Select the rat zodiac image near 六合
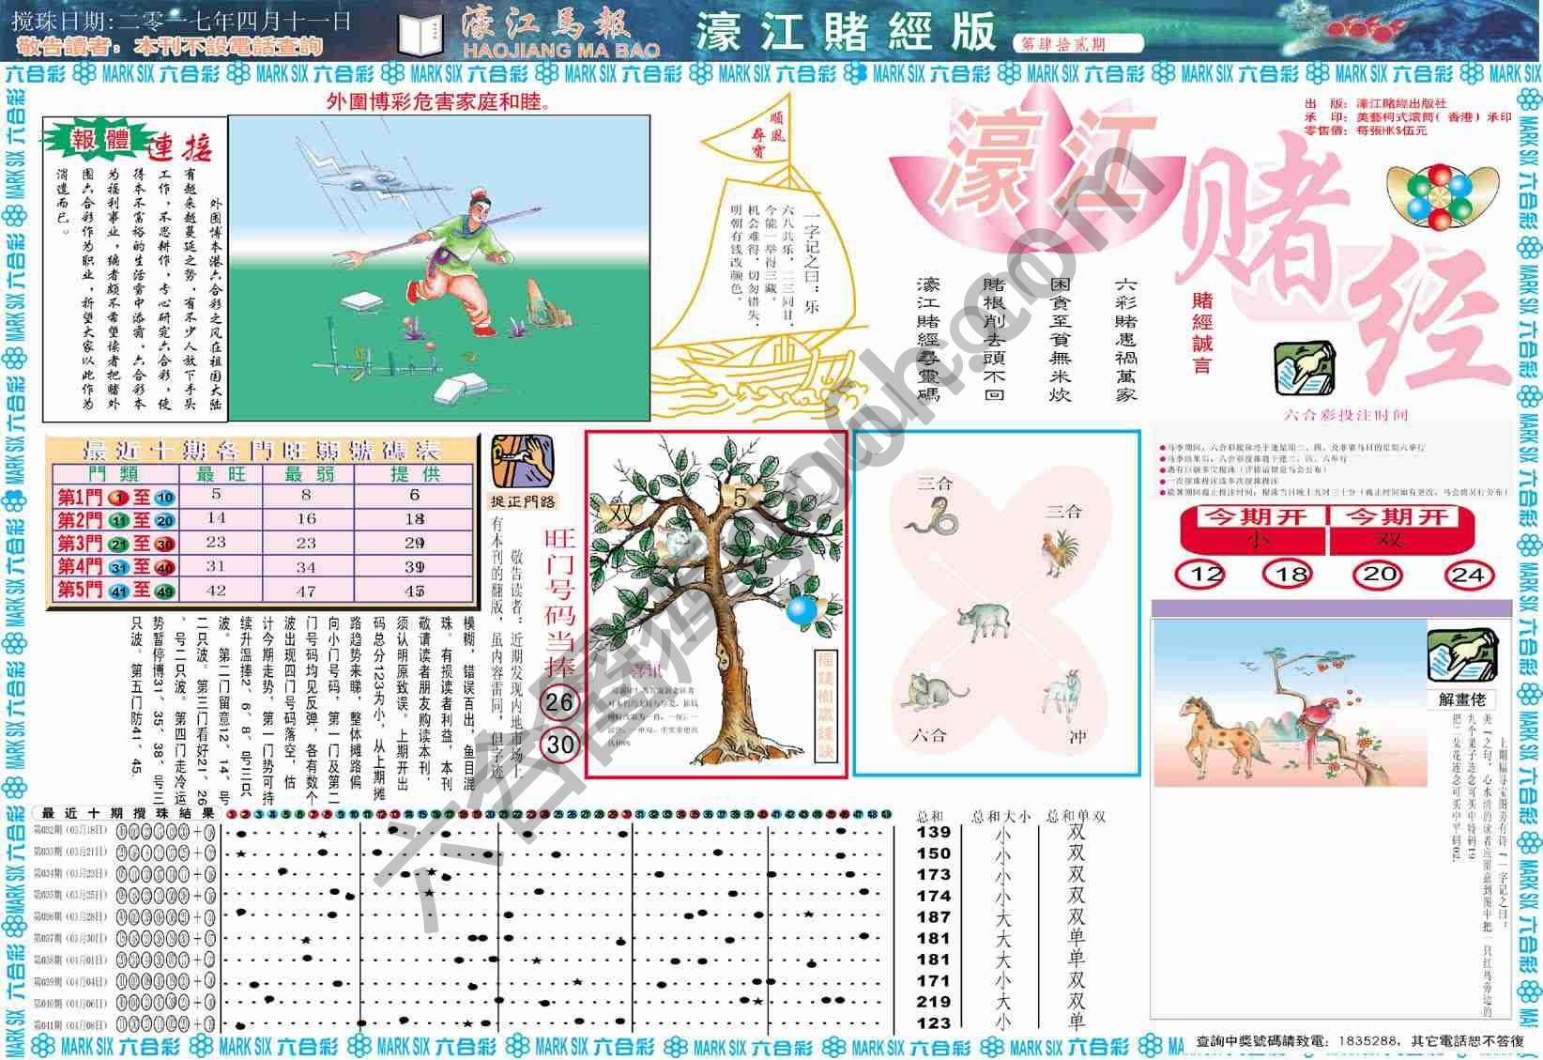This screenshot has width=1543, height=1060. [932, 693]
